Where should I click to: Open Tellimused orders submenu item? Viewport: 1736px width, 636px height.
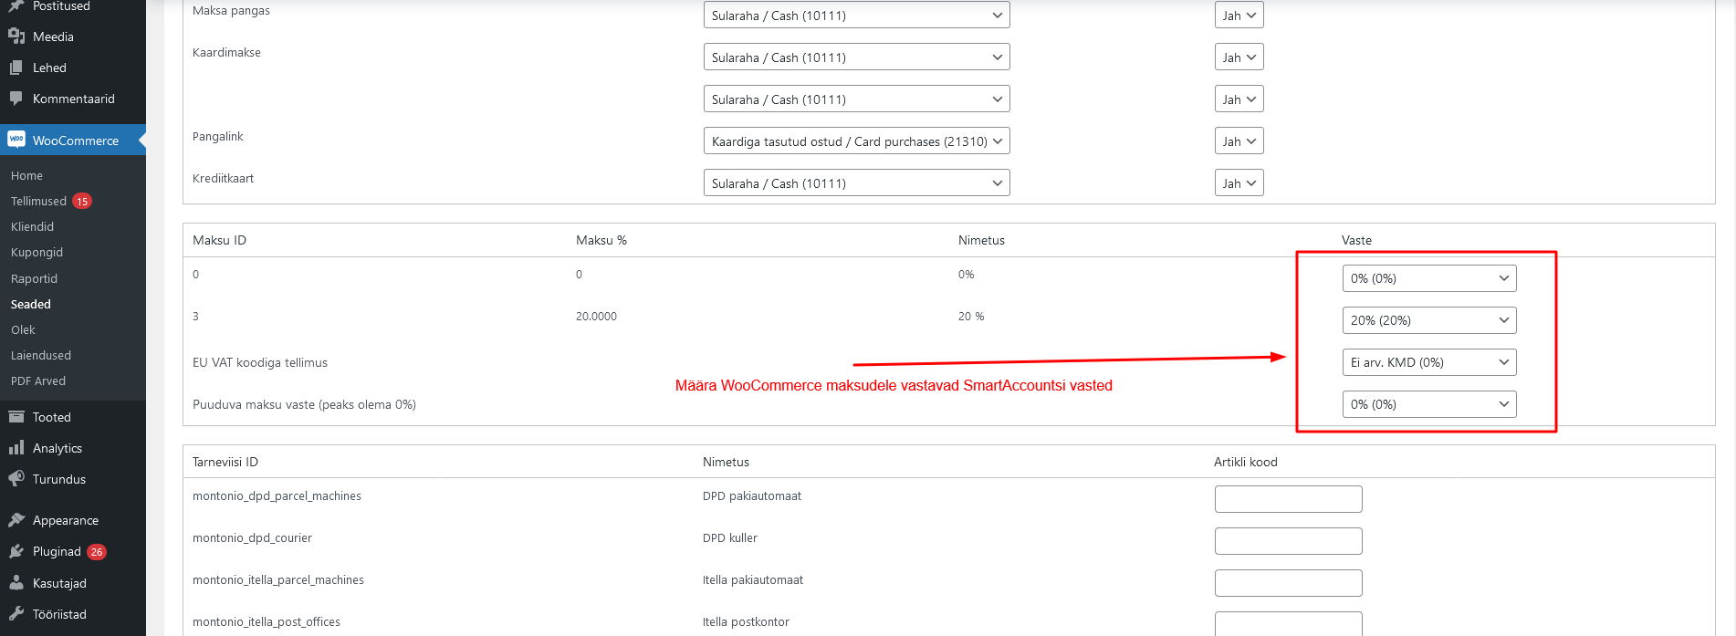click(x=38, y=201)
